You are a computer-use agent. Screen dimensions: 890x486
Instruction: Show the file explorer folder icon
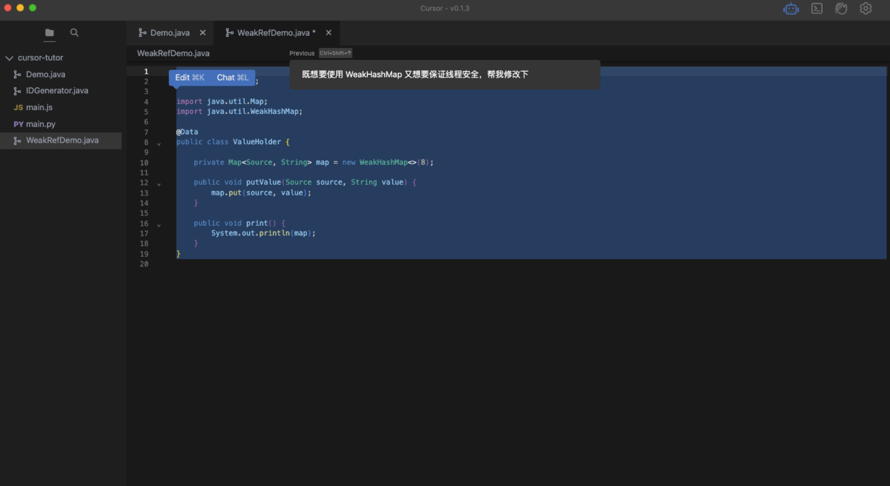pos(49,33)
